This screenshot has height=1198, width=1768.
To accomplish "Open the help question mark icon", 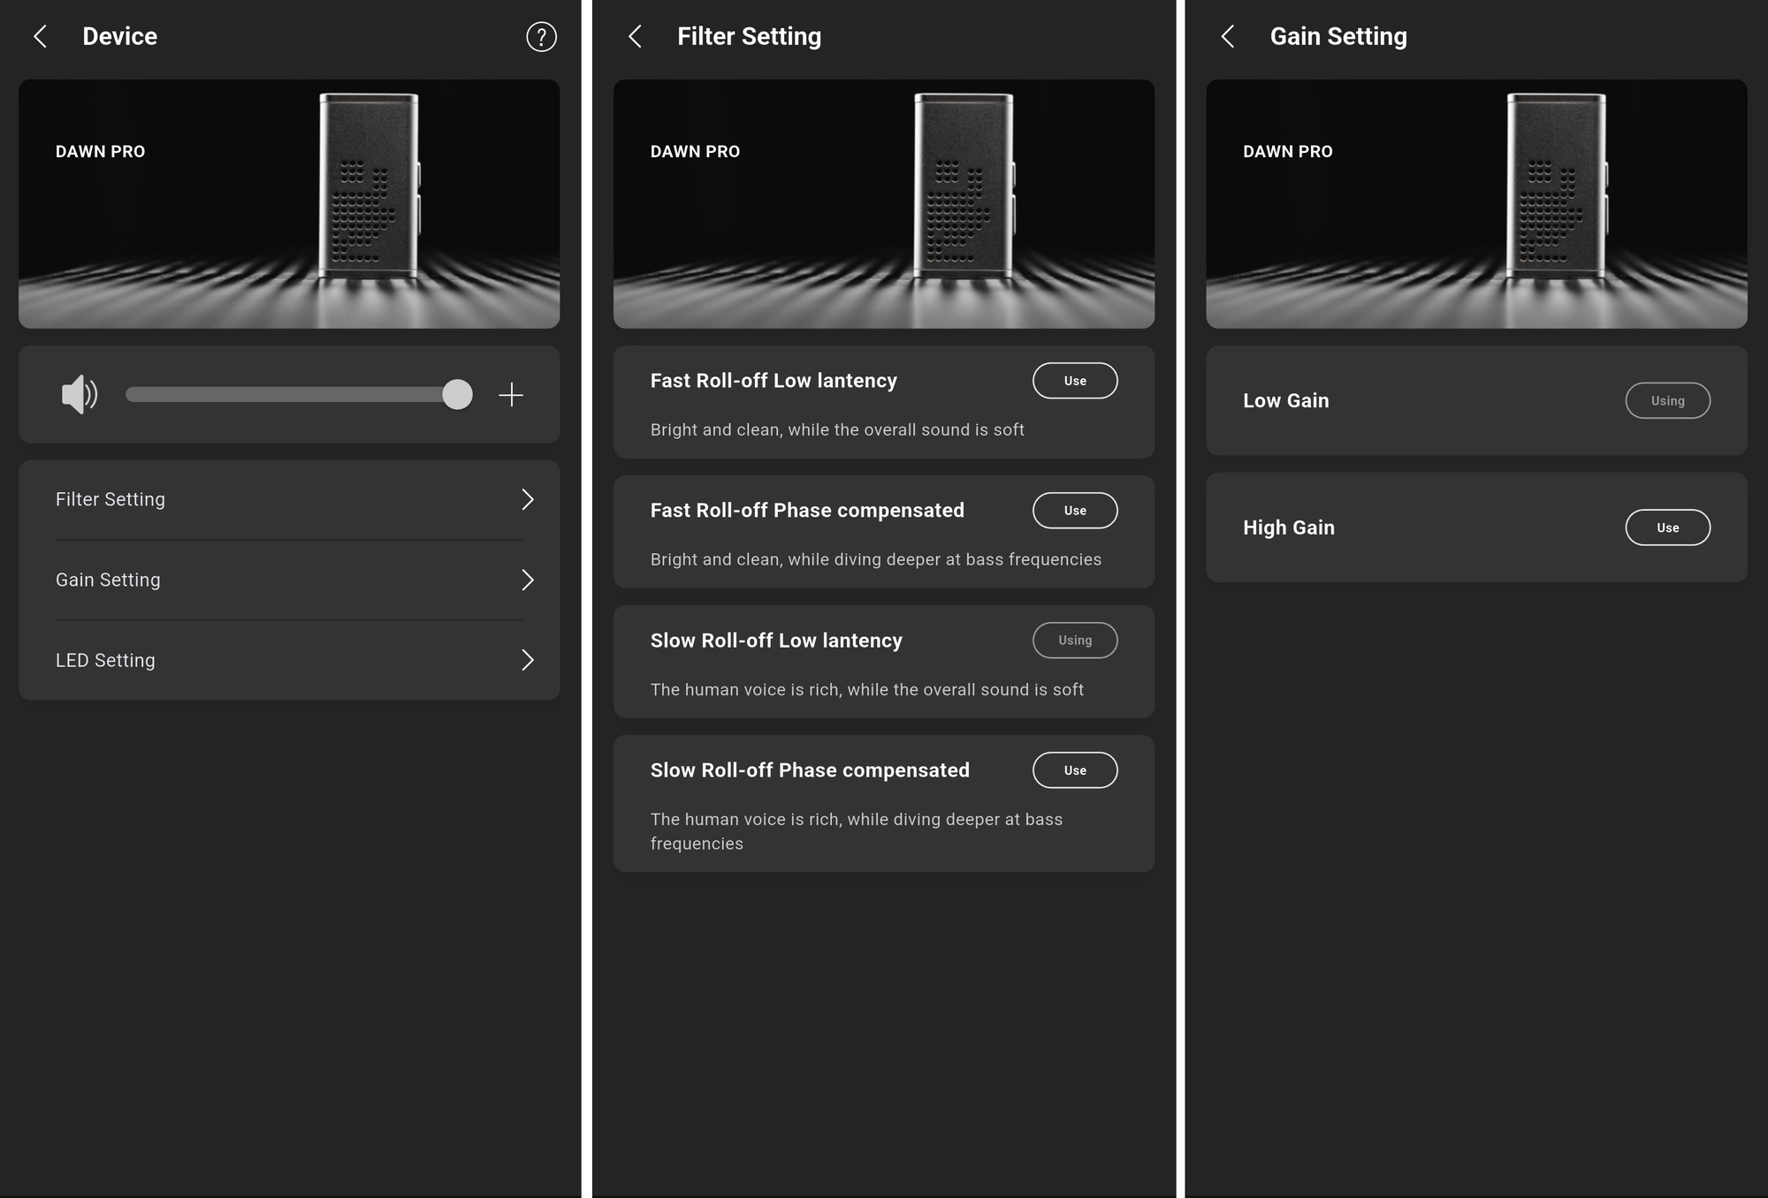I will [541, 36].
